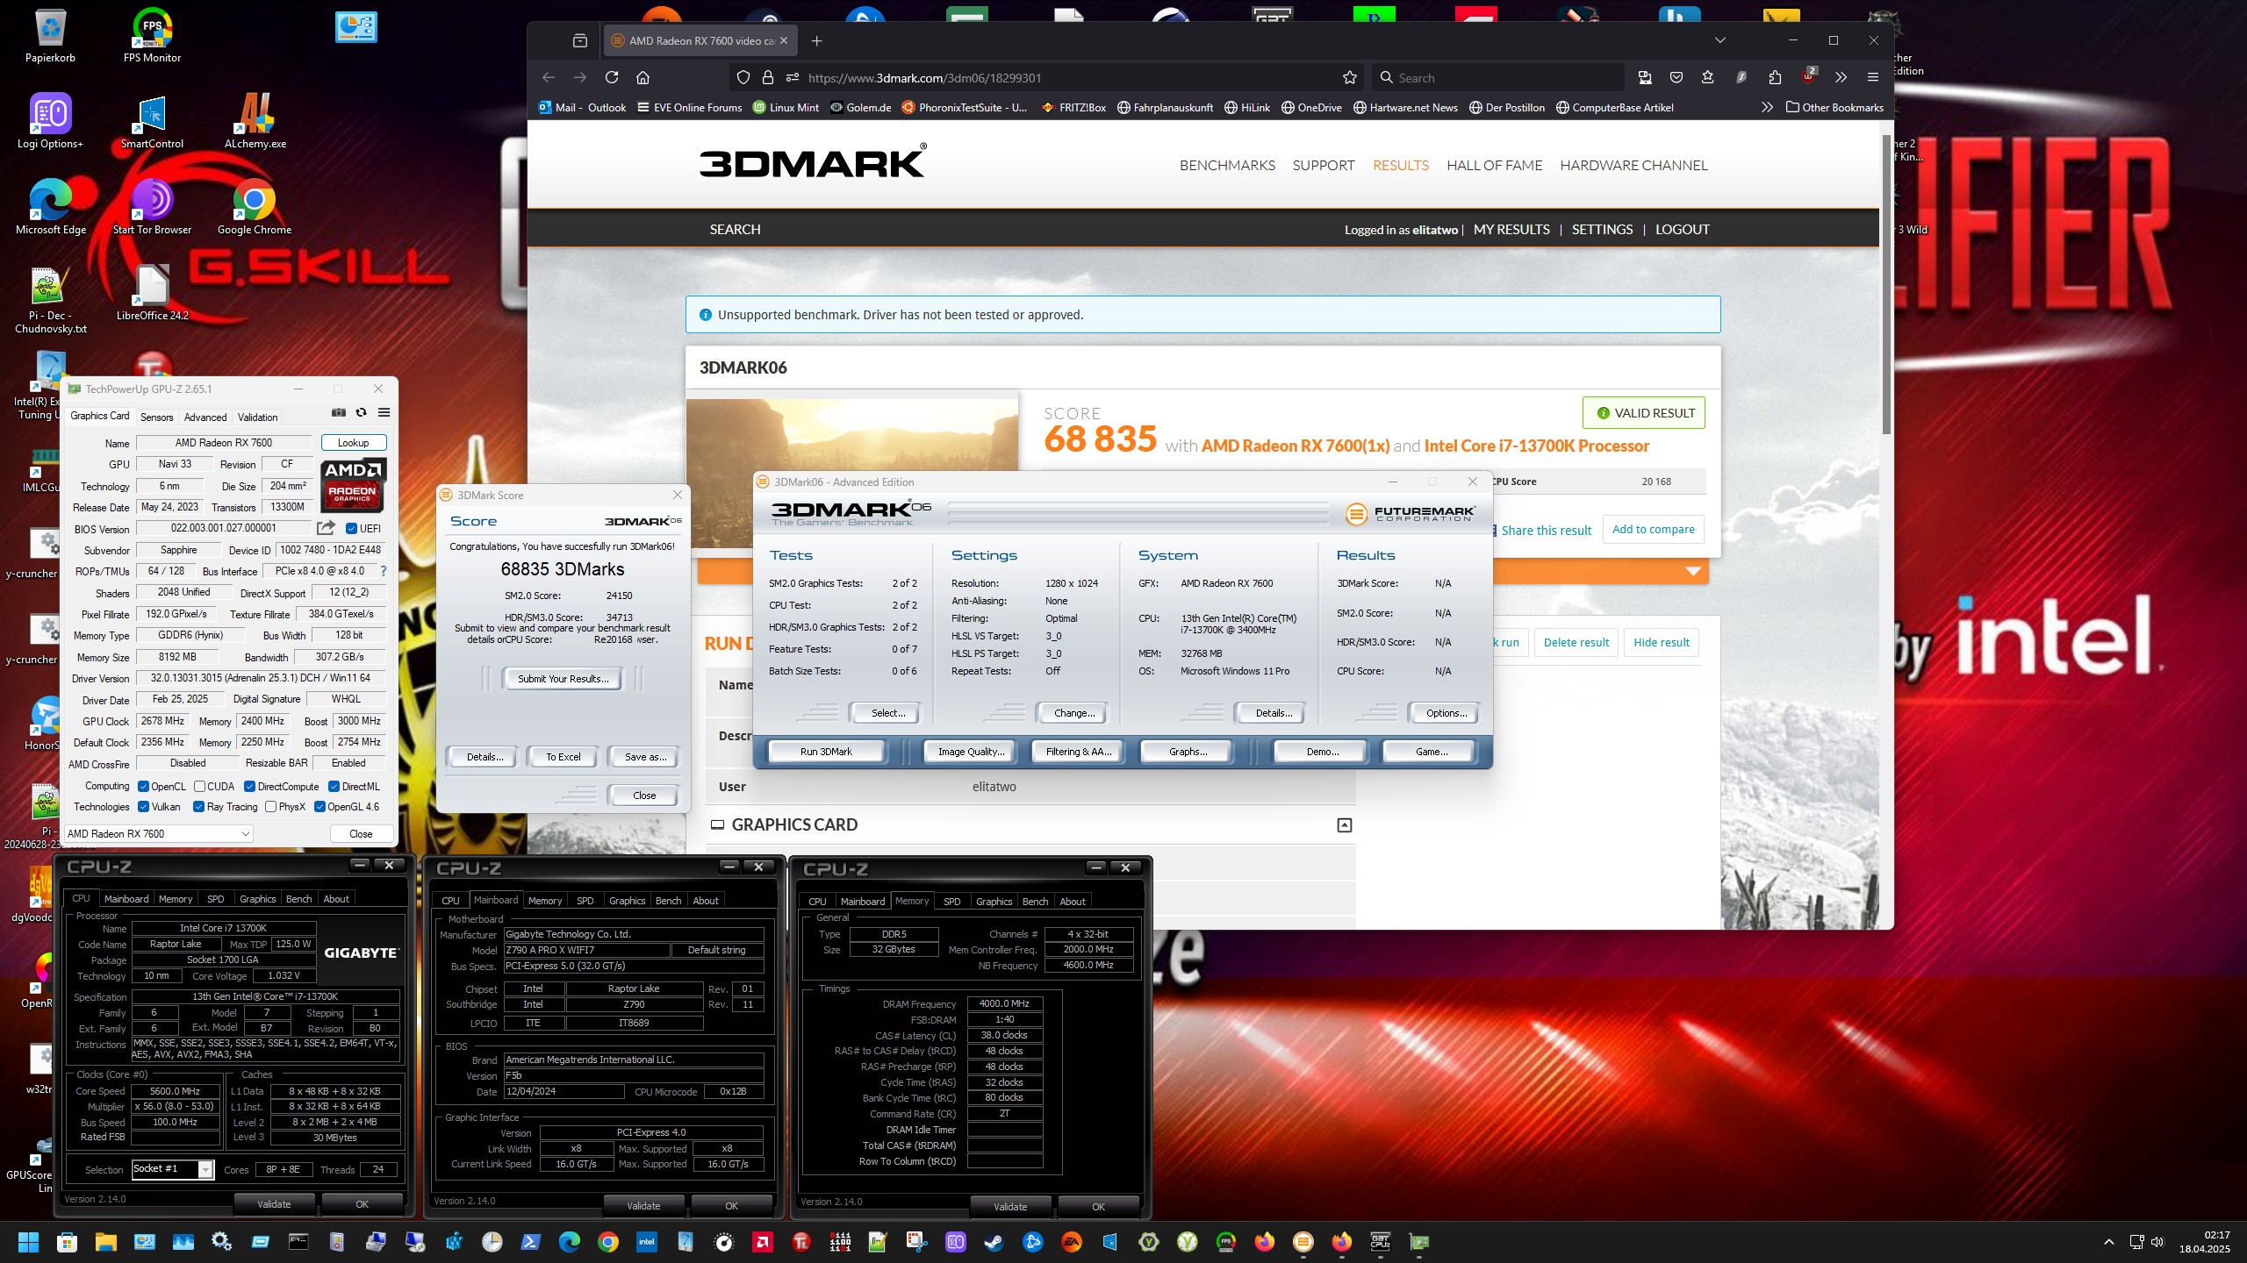
Task: Open GPU selection dropdown AMD Radeon RX 7600
Action: pyautogui.click(x=159, y=833)
